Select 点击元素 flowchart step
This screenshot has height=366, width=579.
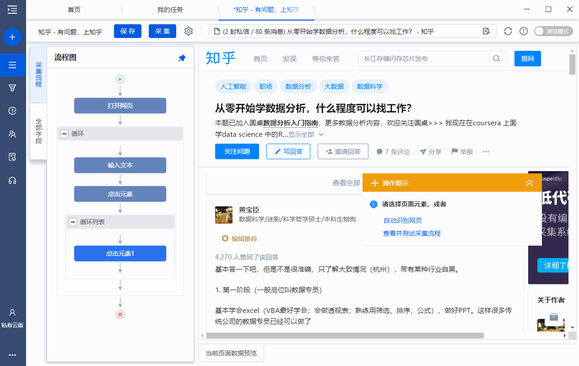click(120, 194)
